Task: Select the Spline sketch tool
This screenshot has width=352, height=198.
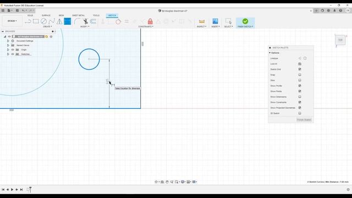Action: (x=52, y=21)
